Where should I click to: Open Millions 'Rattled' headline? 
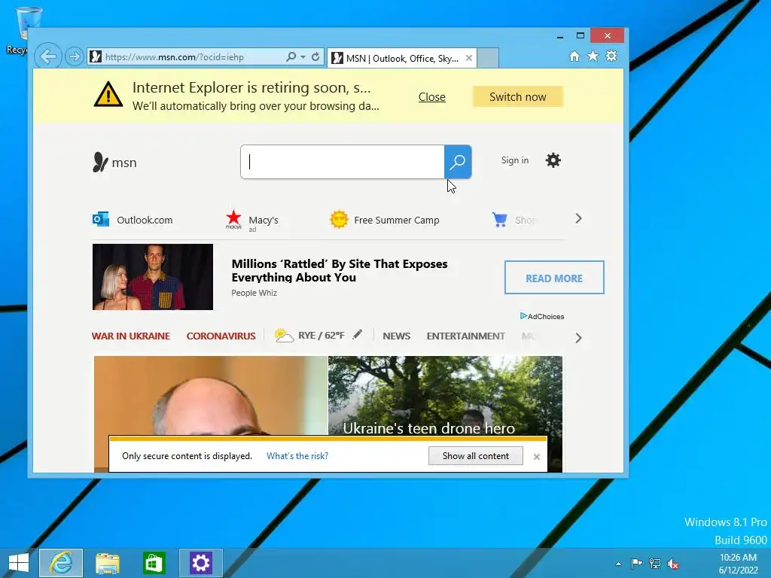tap(340, 270)
